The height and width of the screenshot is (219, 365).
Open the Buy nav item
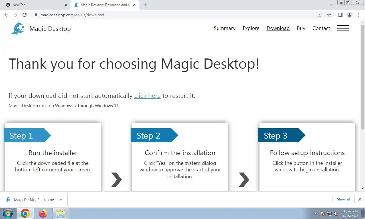(x=301, y=28)
